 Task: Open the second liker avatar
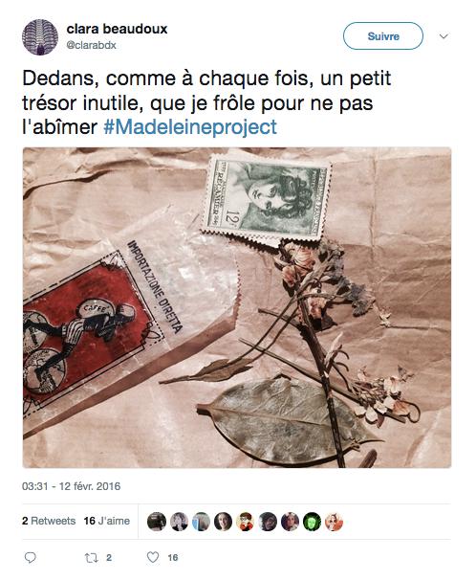tap(179, 522)
